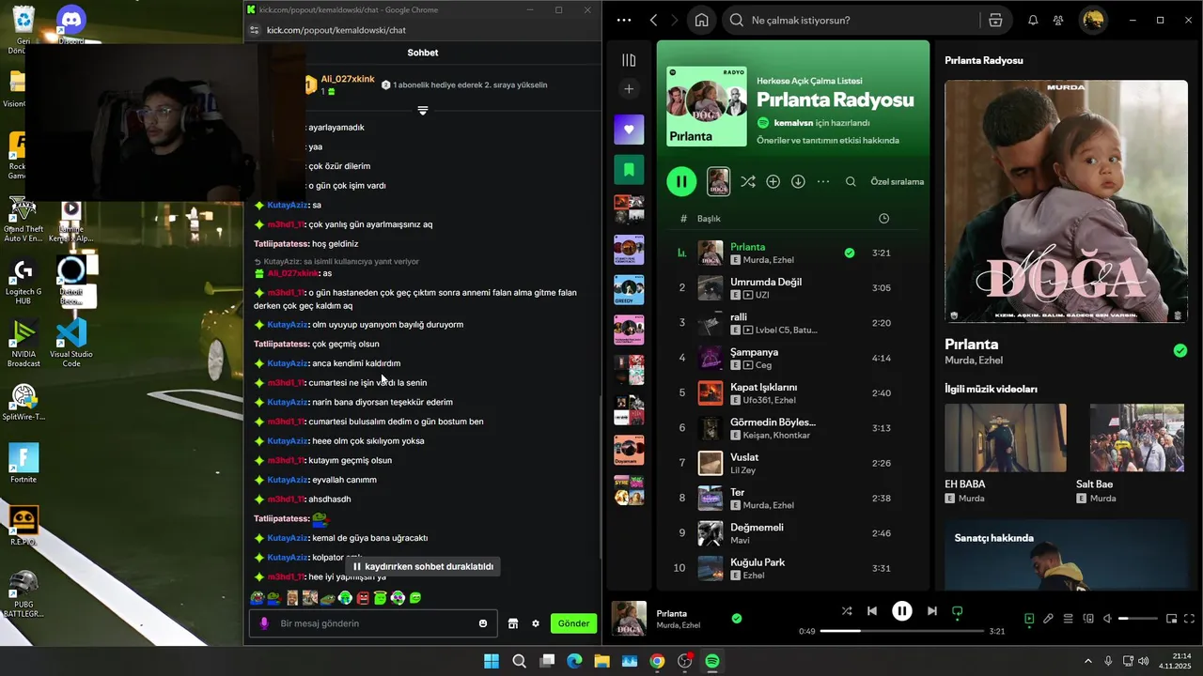Image resolution: width=1203 pixels, height=676 pixels.
Task: Seek within song progress bar
Action: tap(902, 631)
